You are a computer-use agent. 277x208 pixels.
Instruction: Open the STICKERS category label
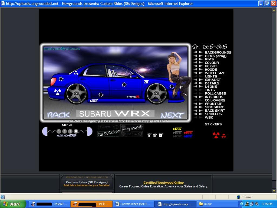(x=213, y=124)
